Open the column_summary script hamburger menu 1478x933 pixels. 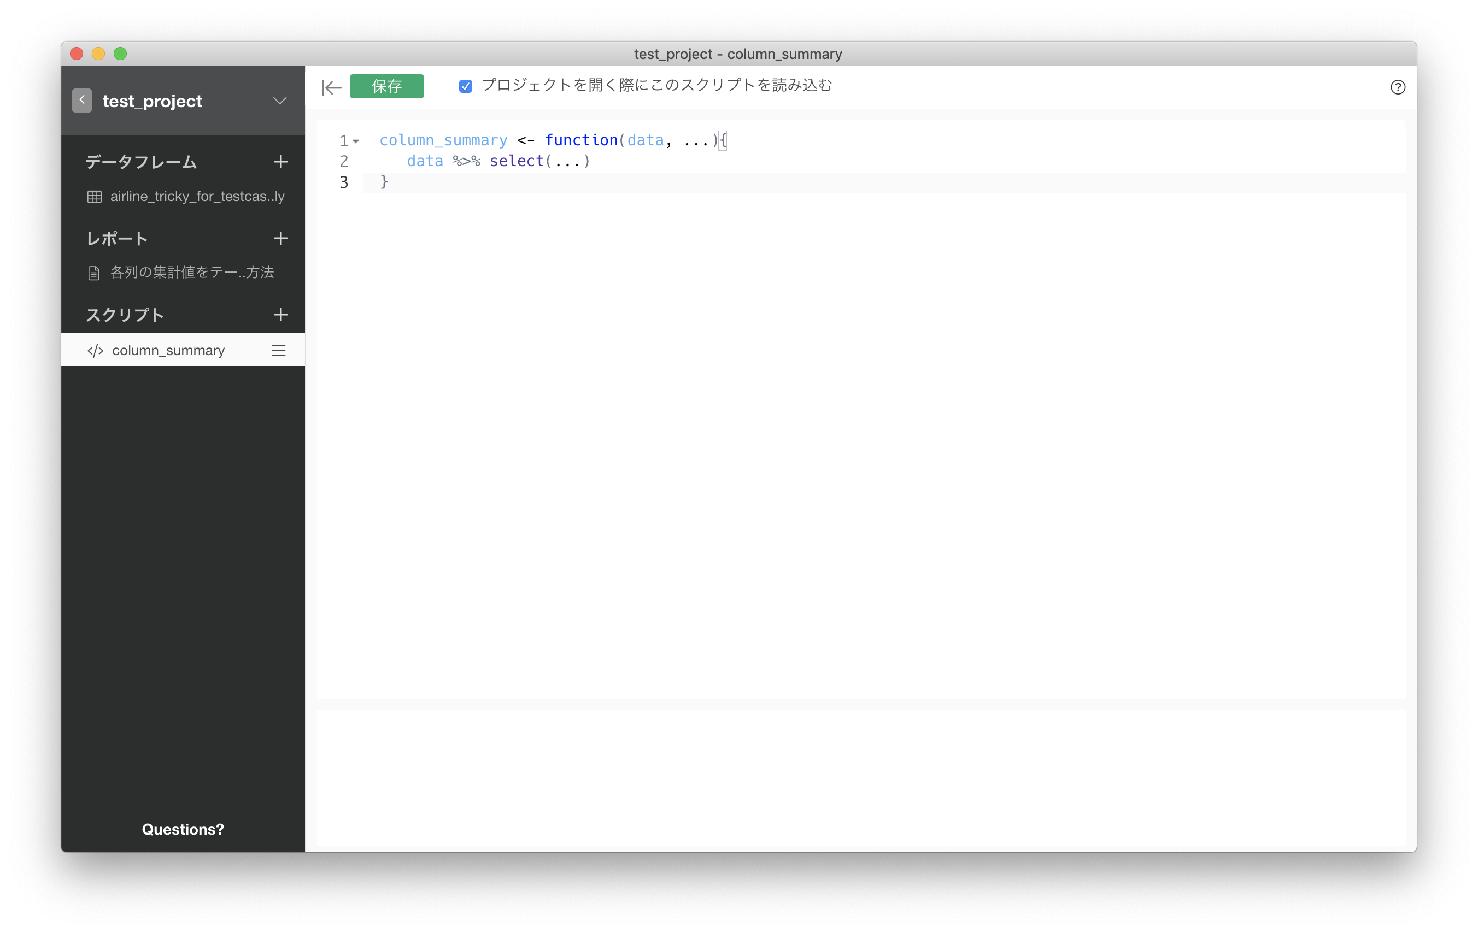(279, 350)
